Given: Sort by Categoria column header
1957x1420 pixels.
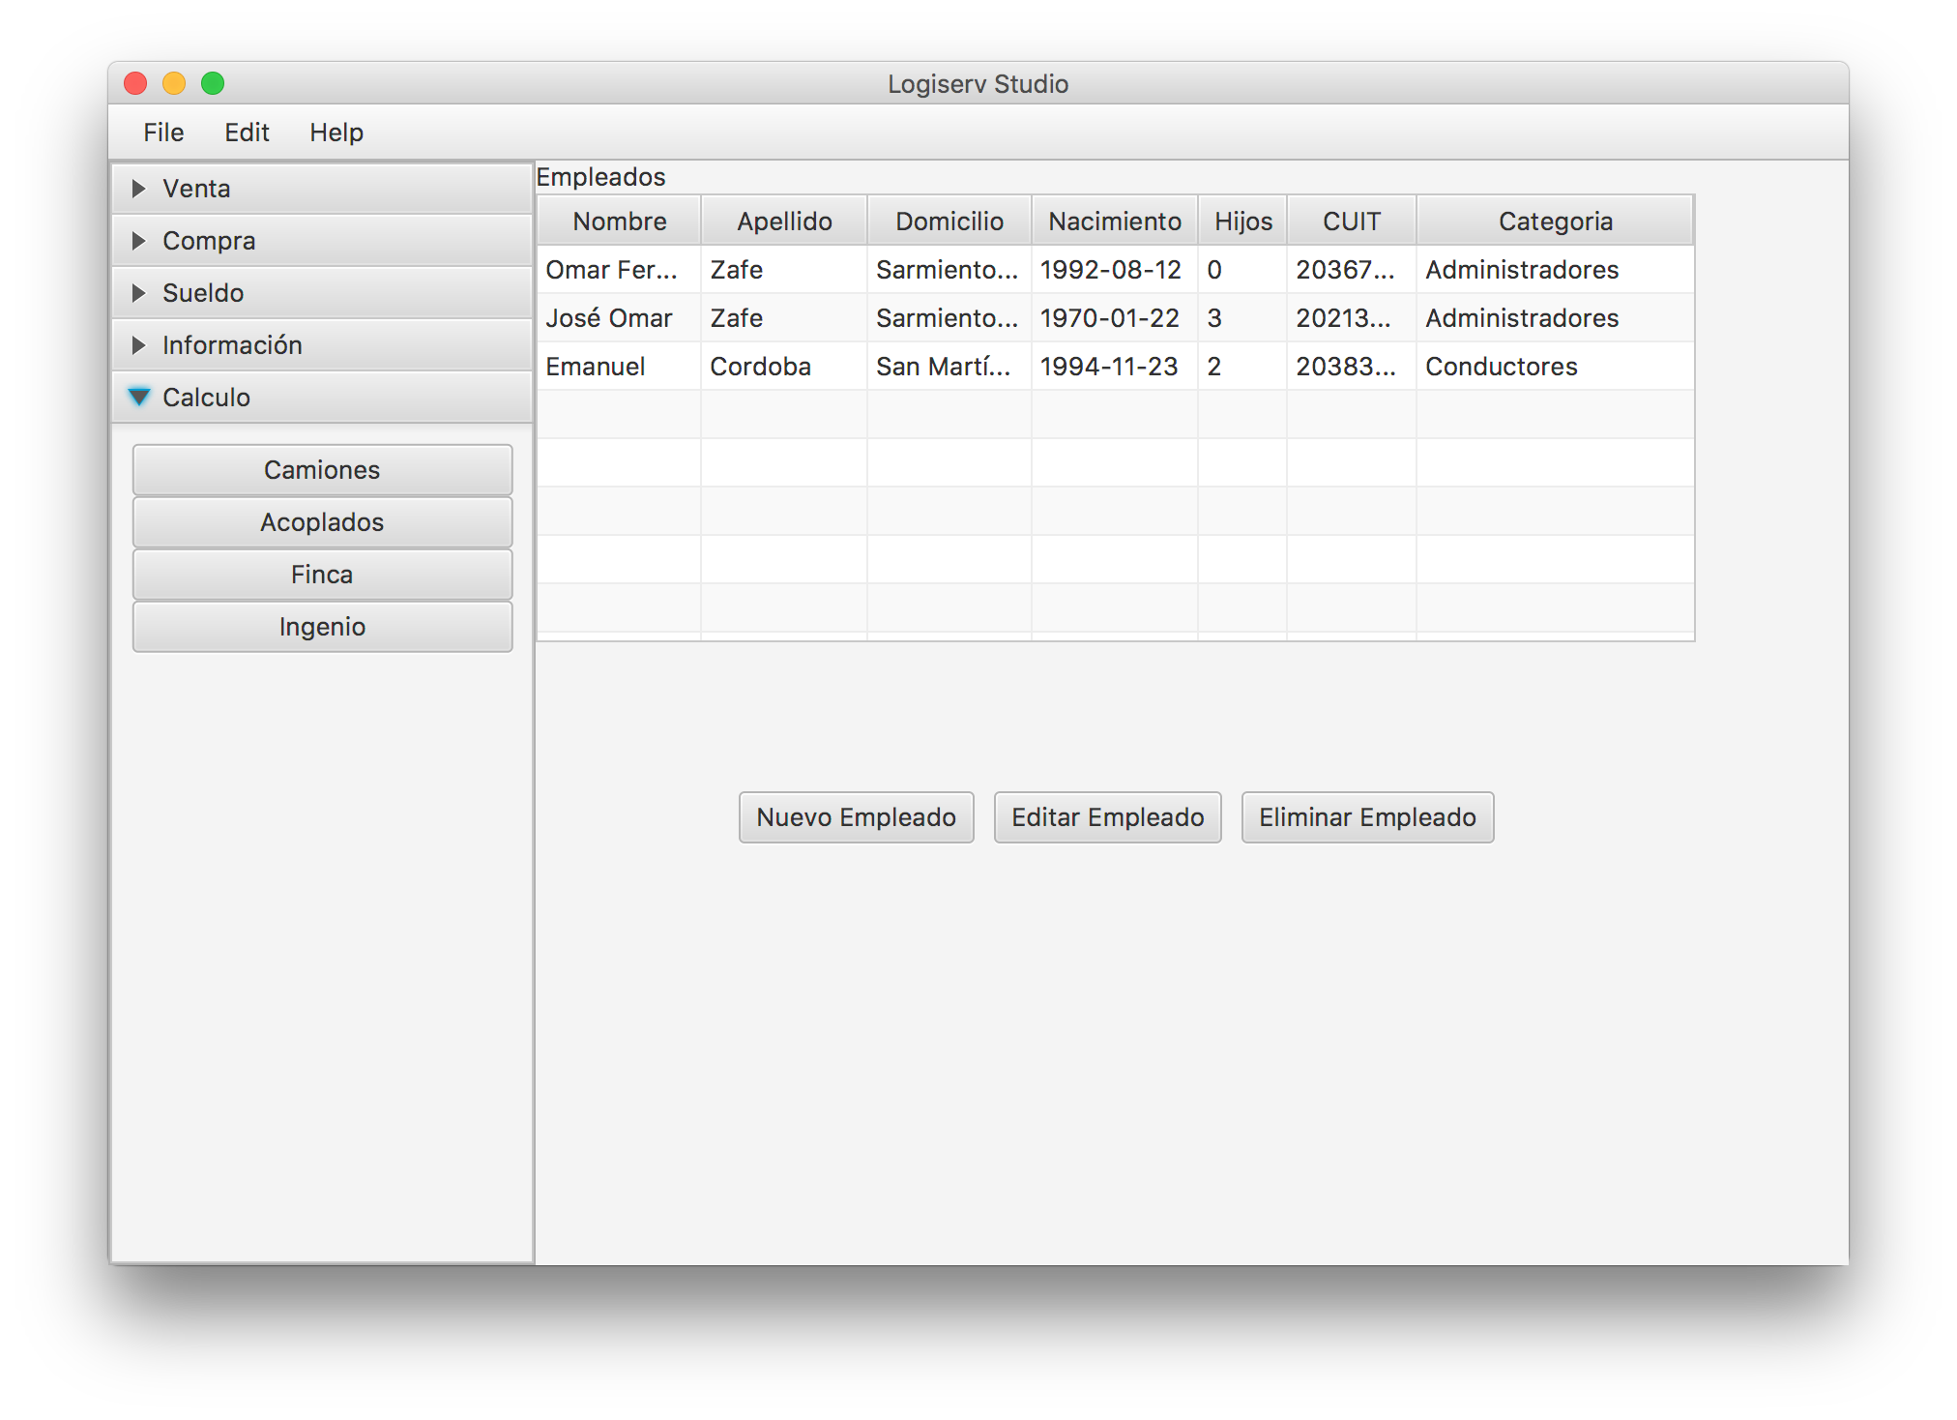Looking at the screenshot, I should pyautogui.click(x=1556, y=222).
